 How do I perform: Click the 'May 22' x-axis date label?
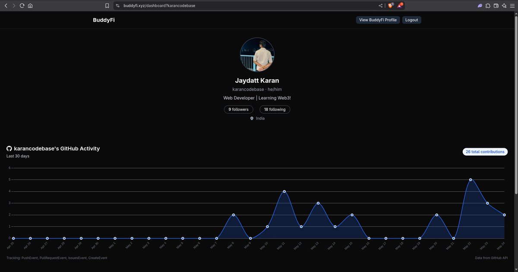pyautogui.click(x=467, y=246)
